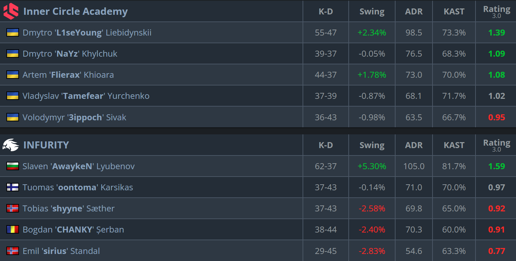Click Inner Circle Academy's Rating 3.0 column header
Screen dimensions: 516x261
[497, 12]
